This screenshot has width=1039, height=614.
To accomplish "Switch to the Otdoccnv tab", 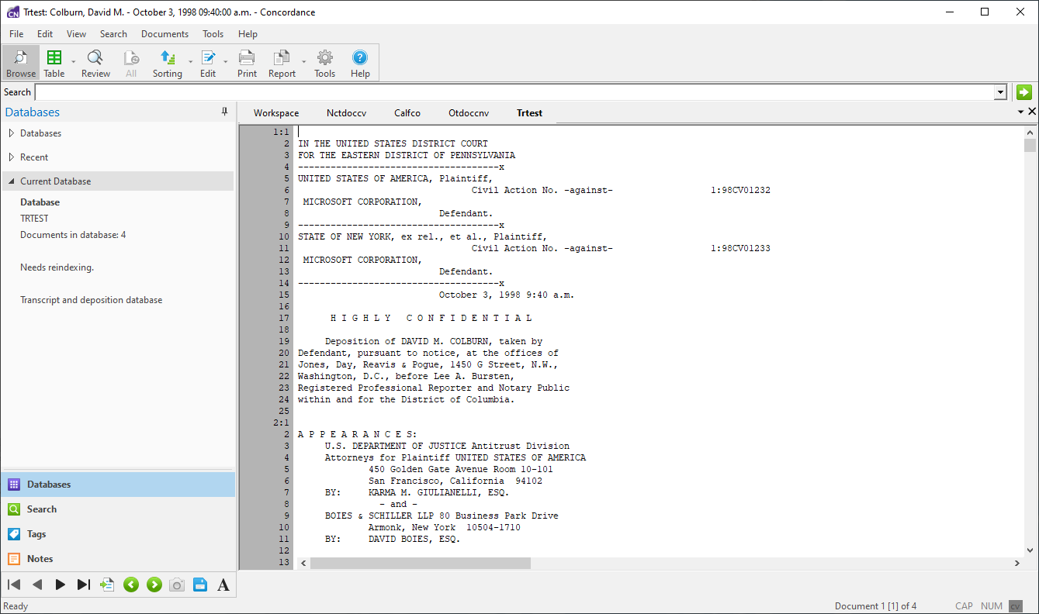I will (469, 113).
